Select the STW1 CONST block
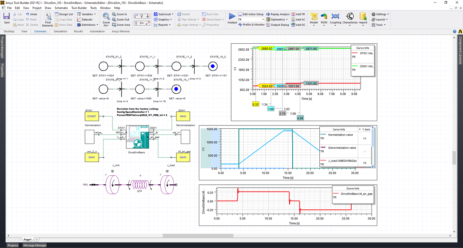Screen dimensions: 463x248 coord(92,116)
